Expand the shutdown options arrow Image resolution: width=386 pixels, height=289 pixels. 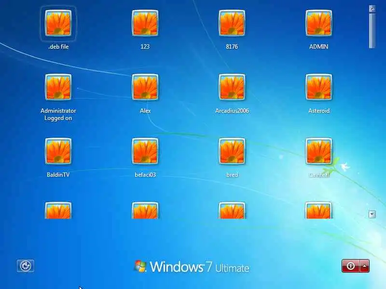tap(365, 266)
